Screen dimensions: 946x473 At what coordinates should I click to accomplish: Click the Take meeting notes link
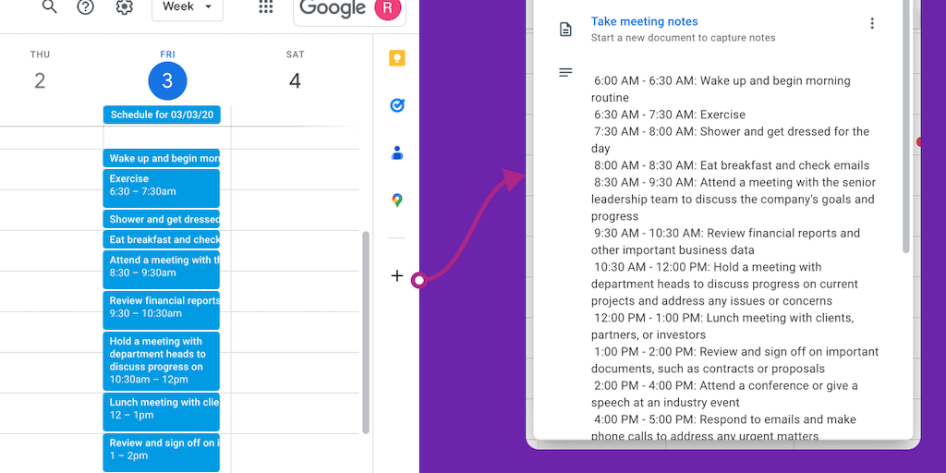[x=644, y=22]
